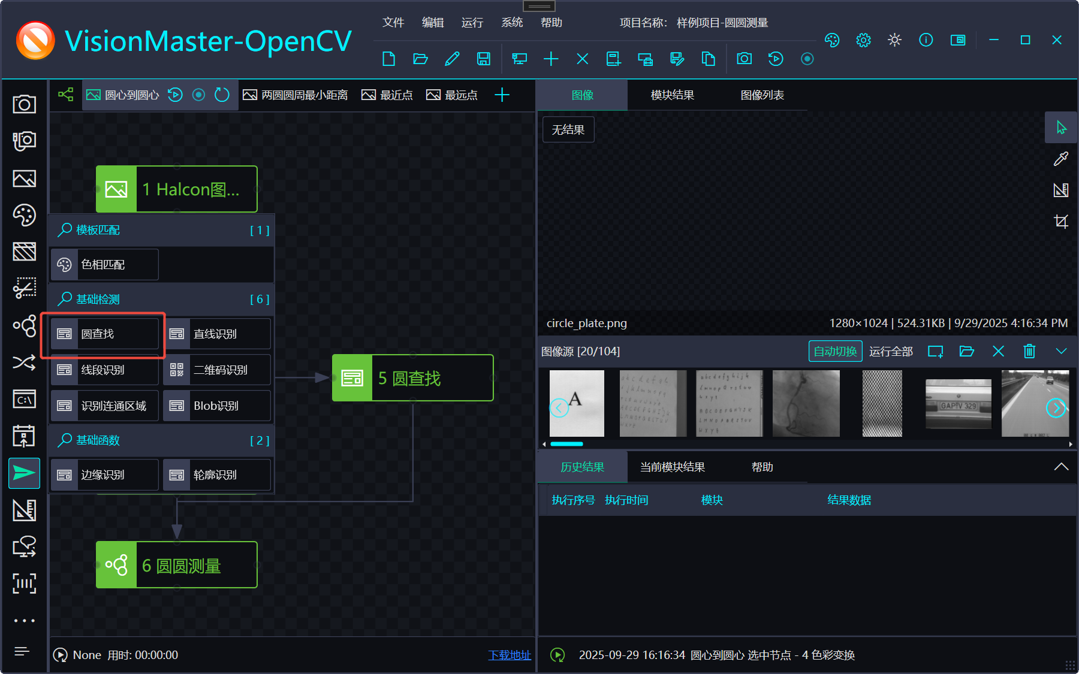
Task: Select the C:\ path tool in left sidebar
Action: coord(24,399)
